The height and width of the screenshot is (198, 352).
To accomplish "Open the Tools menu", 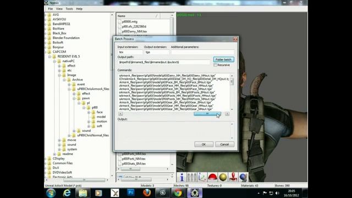I will (69, 9).
